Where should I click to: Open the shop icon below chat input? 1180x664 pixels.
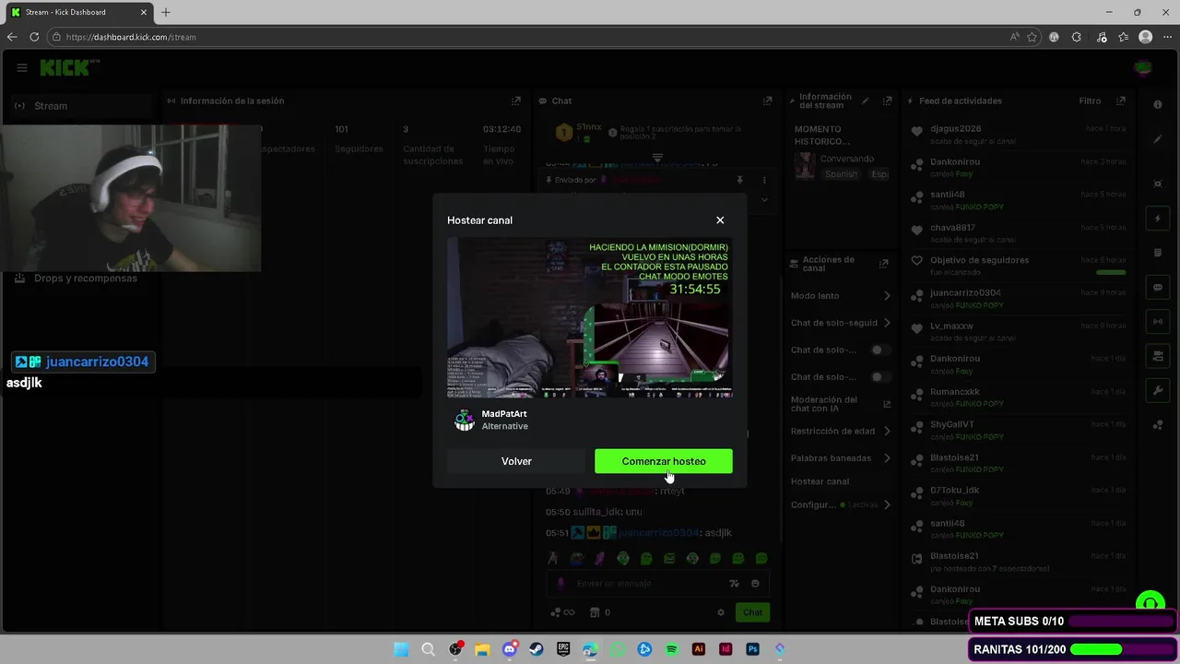(595, 612)
